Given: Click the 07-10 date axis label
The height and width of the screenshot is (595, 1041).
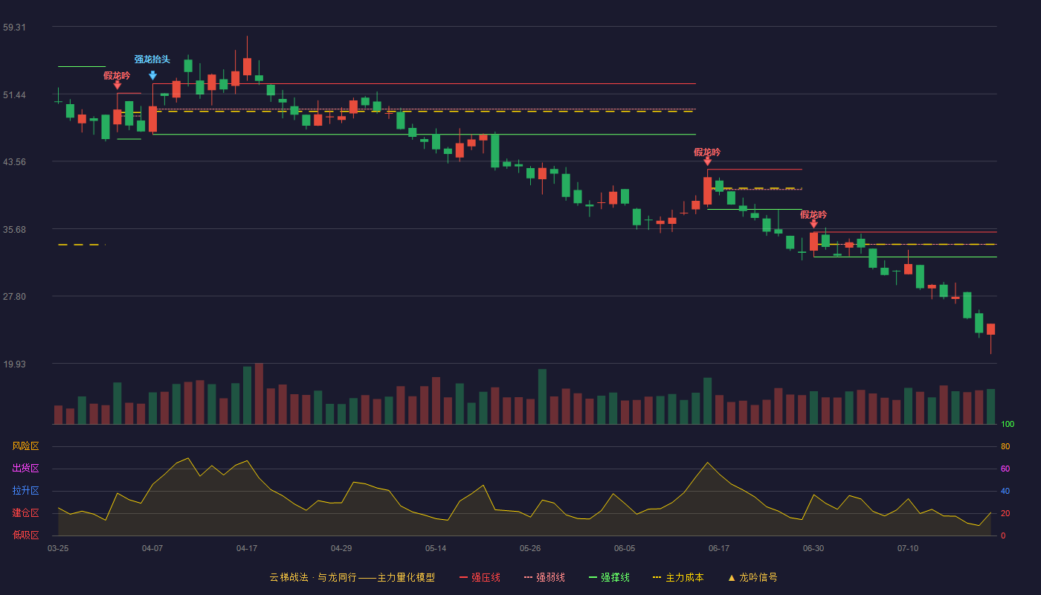Looking at the screenshot, I should click(x=908, y=548).
